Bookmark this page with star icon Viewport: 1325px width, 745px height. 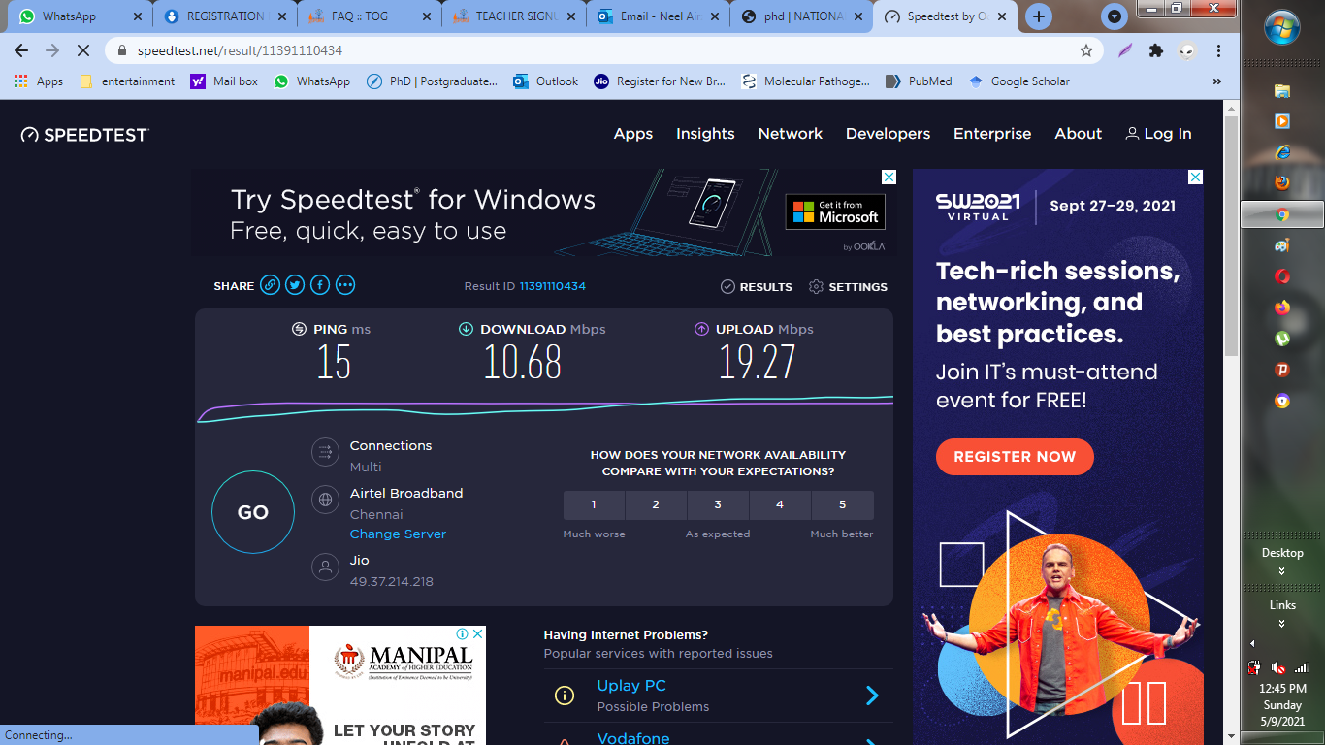point(1086,50)
